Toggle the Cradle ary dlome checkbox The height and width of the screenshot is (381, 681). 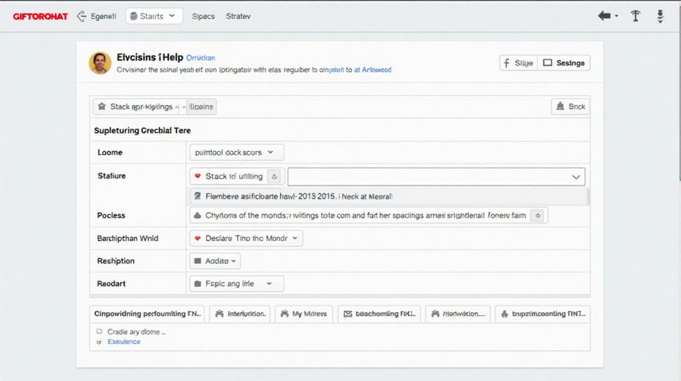tap(99, 332)
